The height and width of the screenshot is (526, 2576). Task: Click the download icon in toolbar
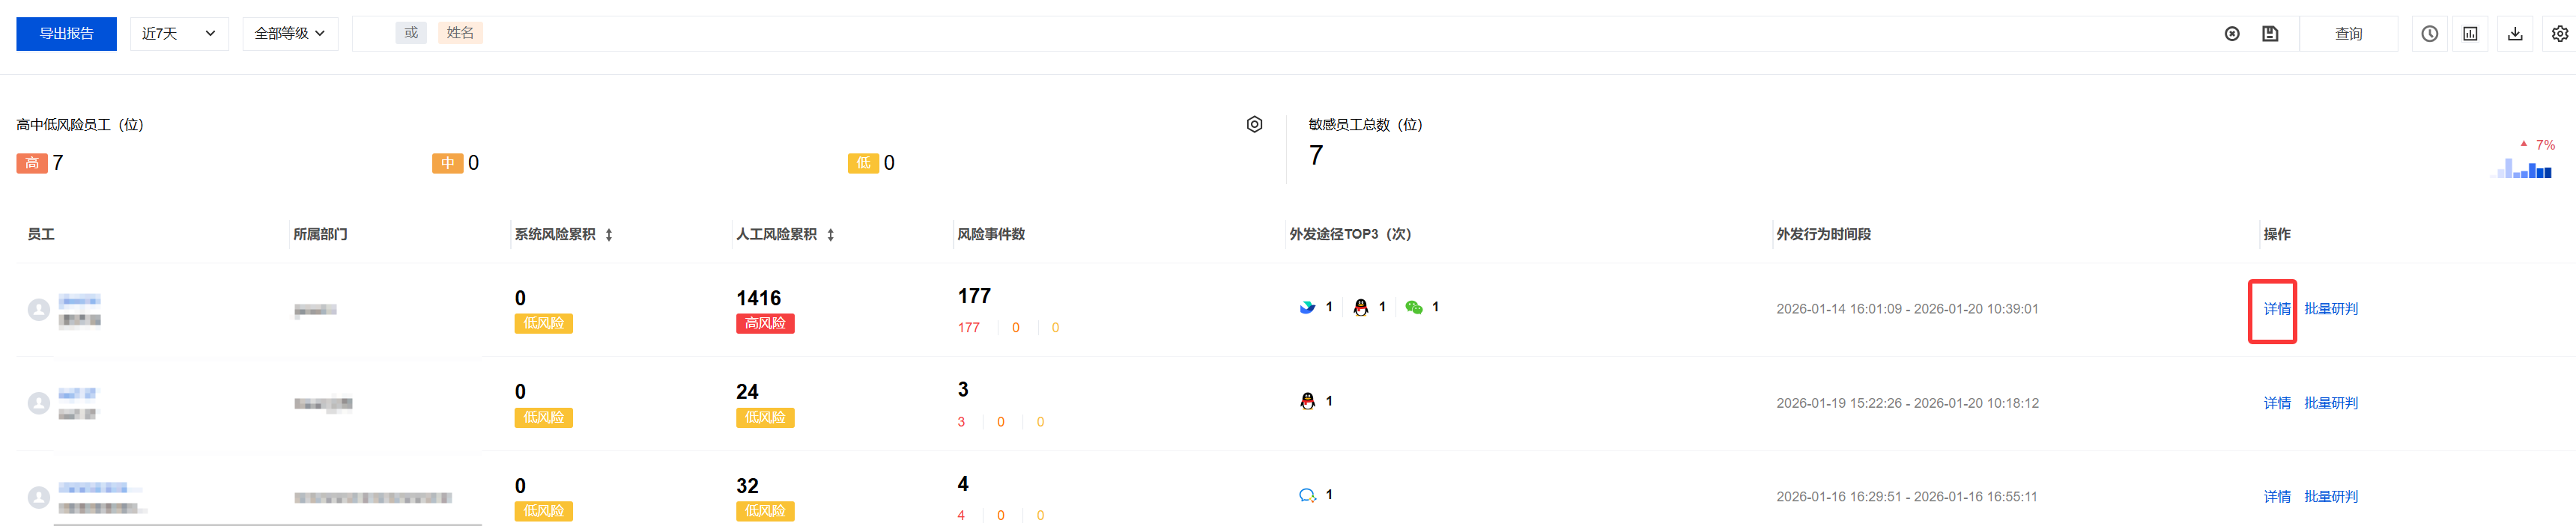pyautogui.click(x=2515, y=34)
